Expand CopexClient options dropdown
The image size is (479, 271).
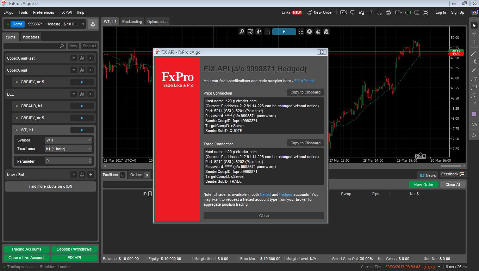click(74, 70)
